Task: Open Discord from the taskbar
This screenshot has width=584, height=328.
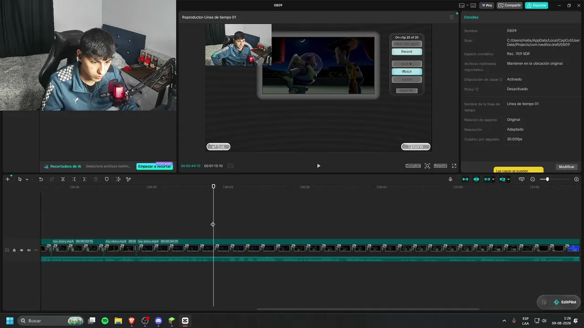Action: coord(158,321)
